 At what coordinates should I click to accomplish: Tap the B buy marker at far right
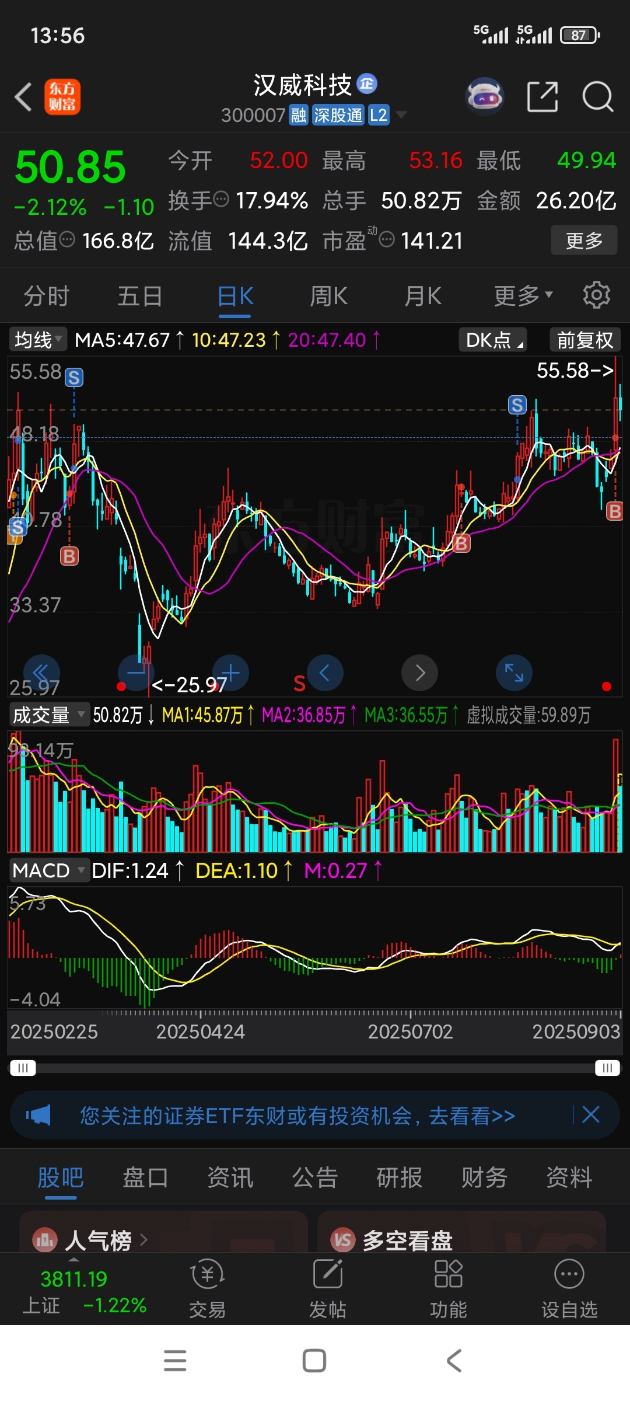point(614,511)
